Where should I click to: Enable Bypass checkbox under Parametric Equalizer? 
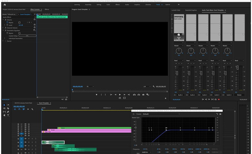click(x=19, y=33)
